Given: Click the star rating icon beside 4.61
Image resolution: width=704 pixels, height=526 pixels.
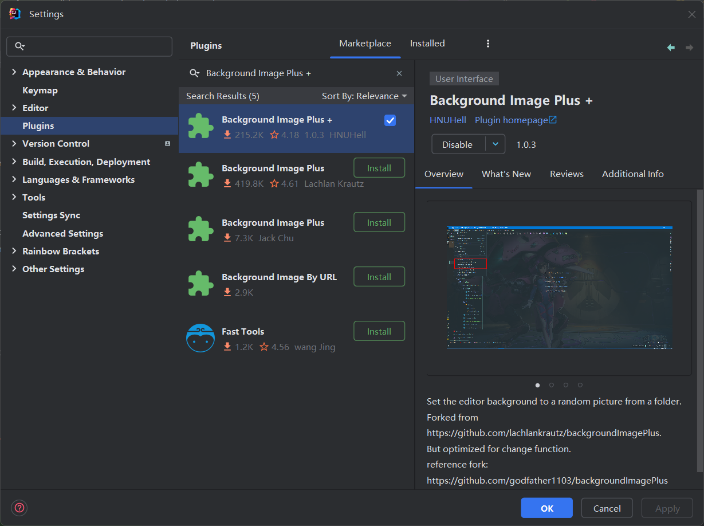Looking at the screenshot, I should 274,184.
